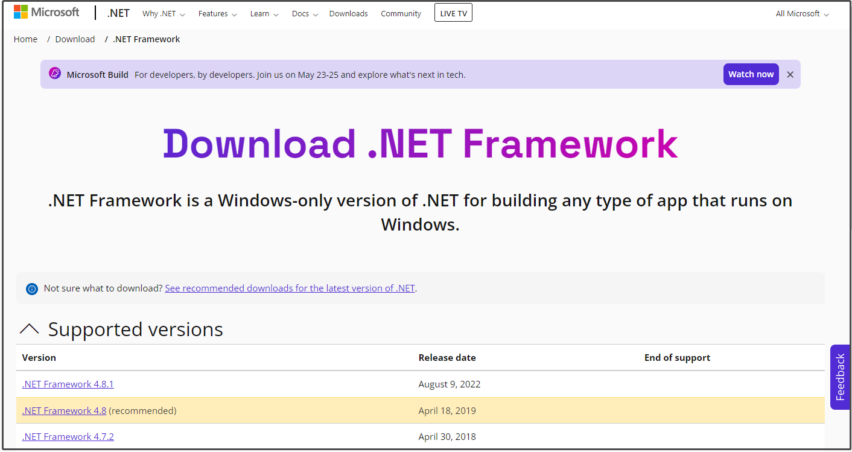This screenshot has height=452, width=852.
Task: Open .NET Framework 4.8.1 link
Action: [x=68, y=384]
